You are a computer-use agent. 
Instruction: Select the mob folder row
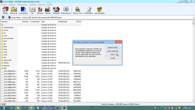[41, 55]
